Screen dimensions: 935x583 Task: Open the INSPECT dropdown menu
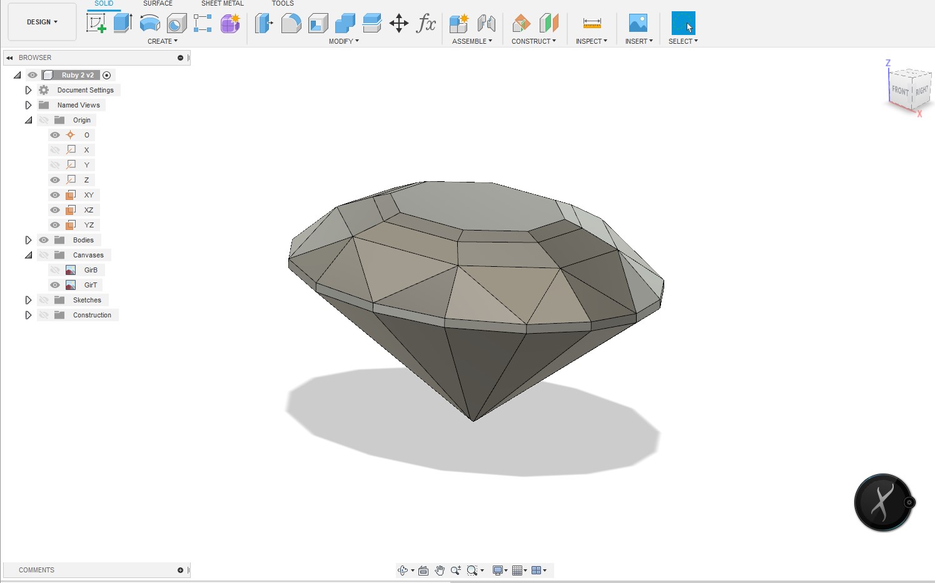point(592,41)
